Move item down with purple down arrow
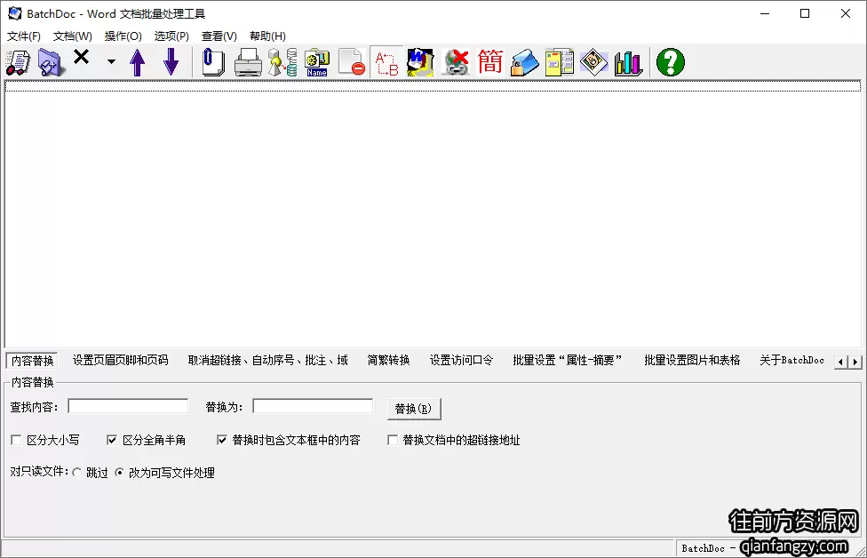The width and height of the screenshot is (867, 558). point(171,62)
